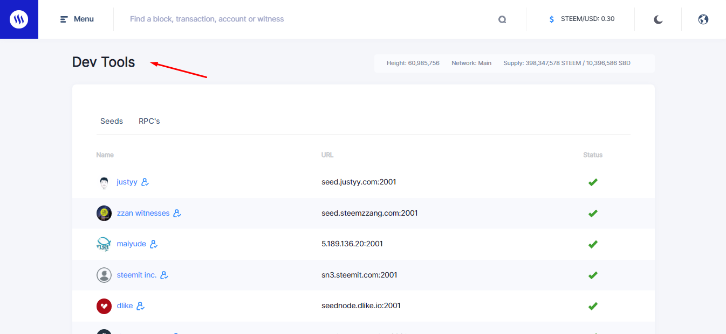Click dlike's heart avatar image
Screen dimensions: 726x334
click(104, 306)
